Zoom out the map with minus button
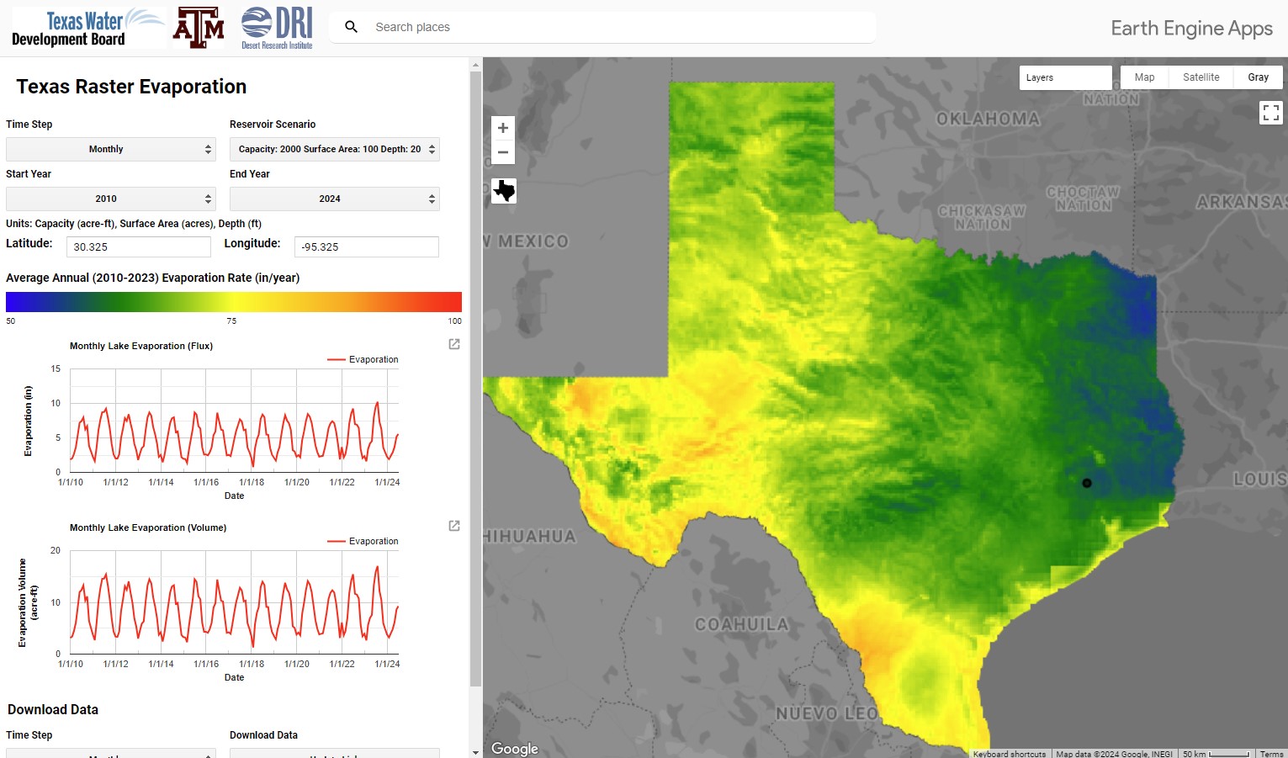Viewport: 1288px width, 758px height. tap(503, 152)
